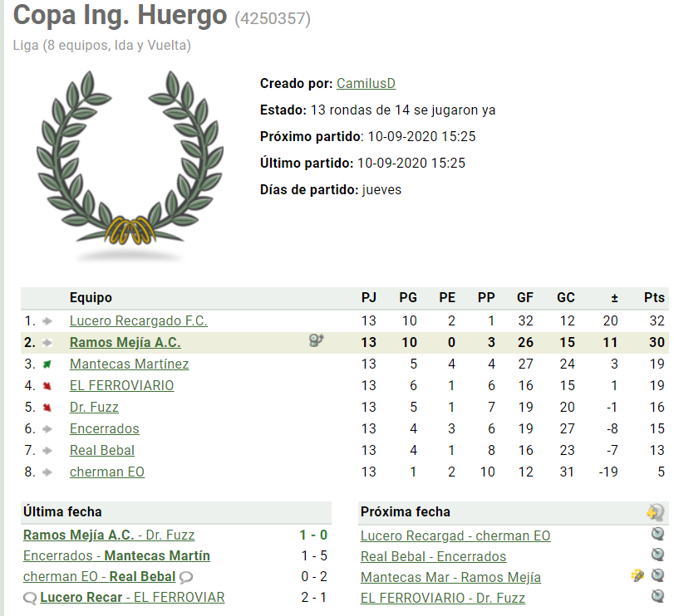
Task: Open comment bubble before Lucero Recar result
Action: [30, 598]
